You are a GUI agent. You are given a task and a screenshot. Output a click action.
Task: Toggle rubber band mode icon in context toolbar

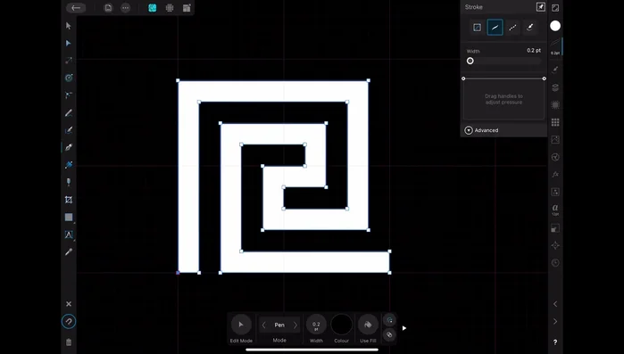[389, 320]
